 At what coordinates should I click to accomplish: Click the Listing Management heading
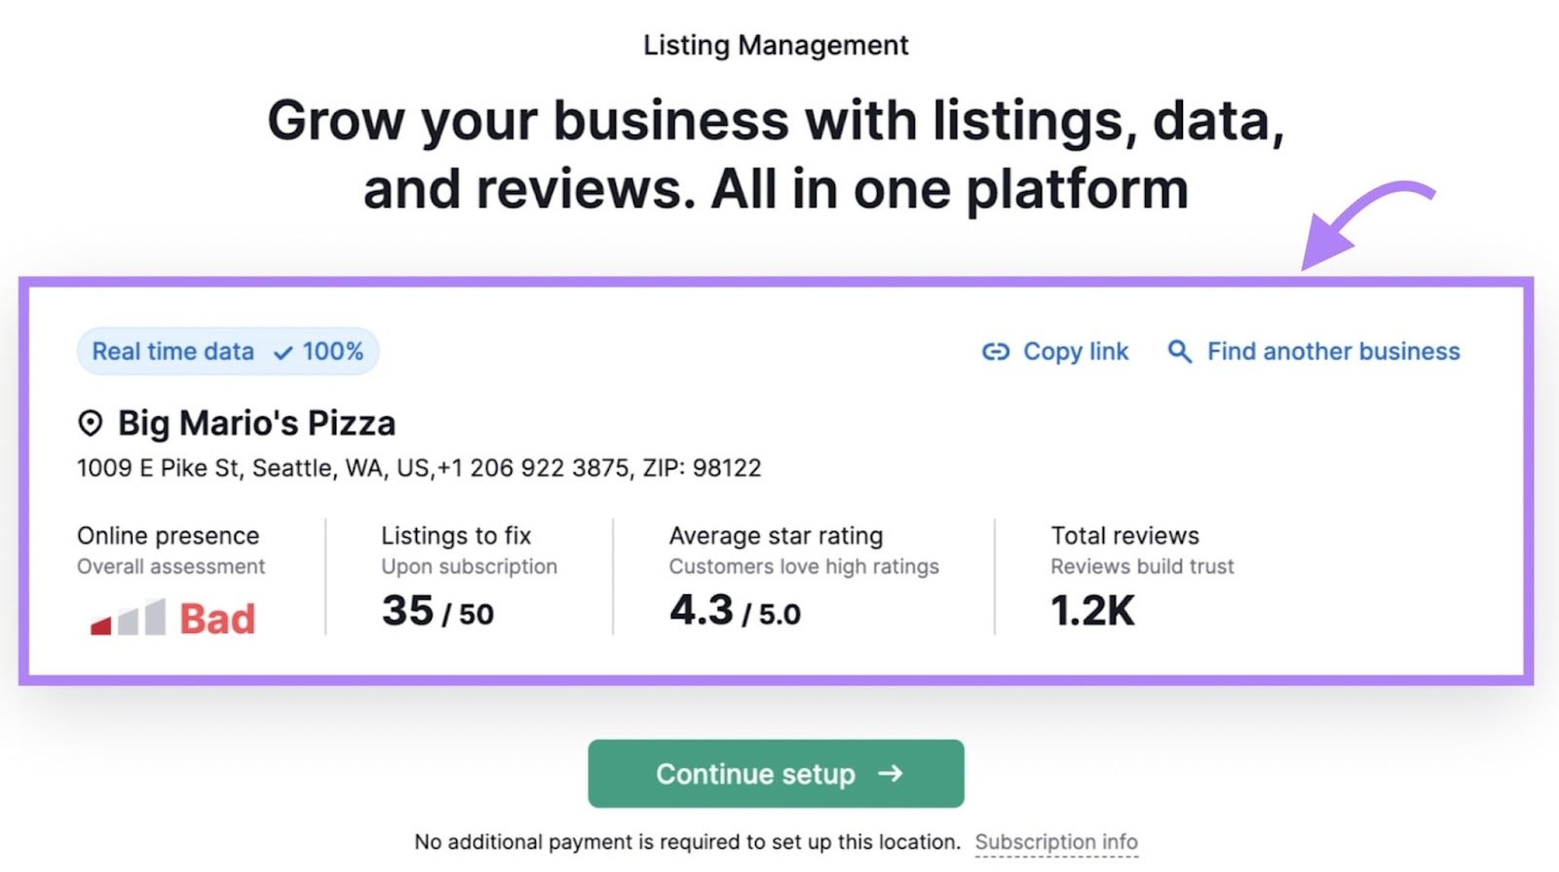pyautogui.click(x=776, y=46)
